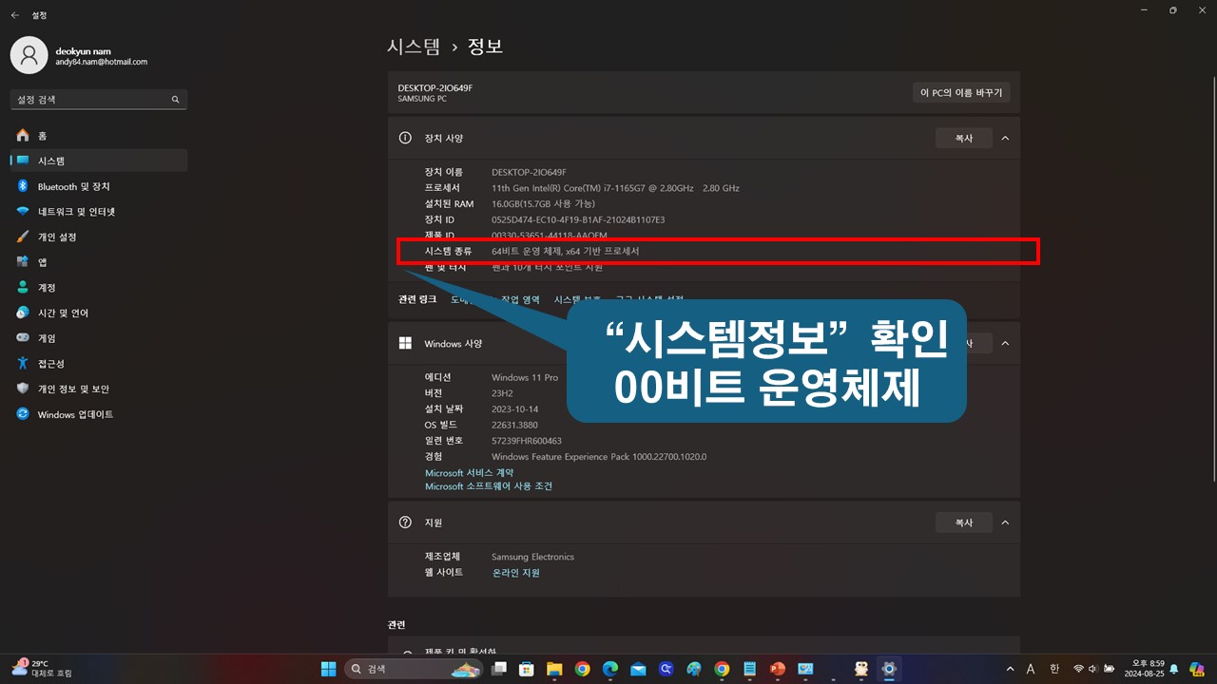1217x684 pixels.
Task: Open the Mail app from the taskbar
Action: pos(638,669)
